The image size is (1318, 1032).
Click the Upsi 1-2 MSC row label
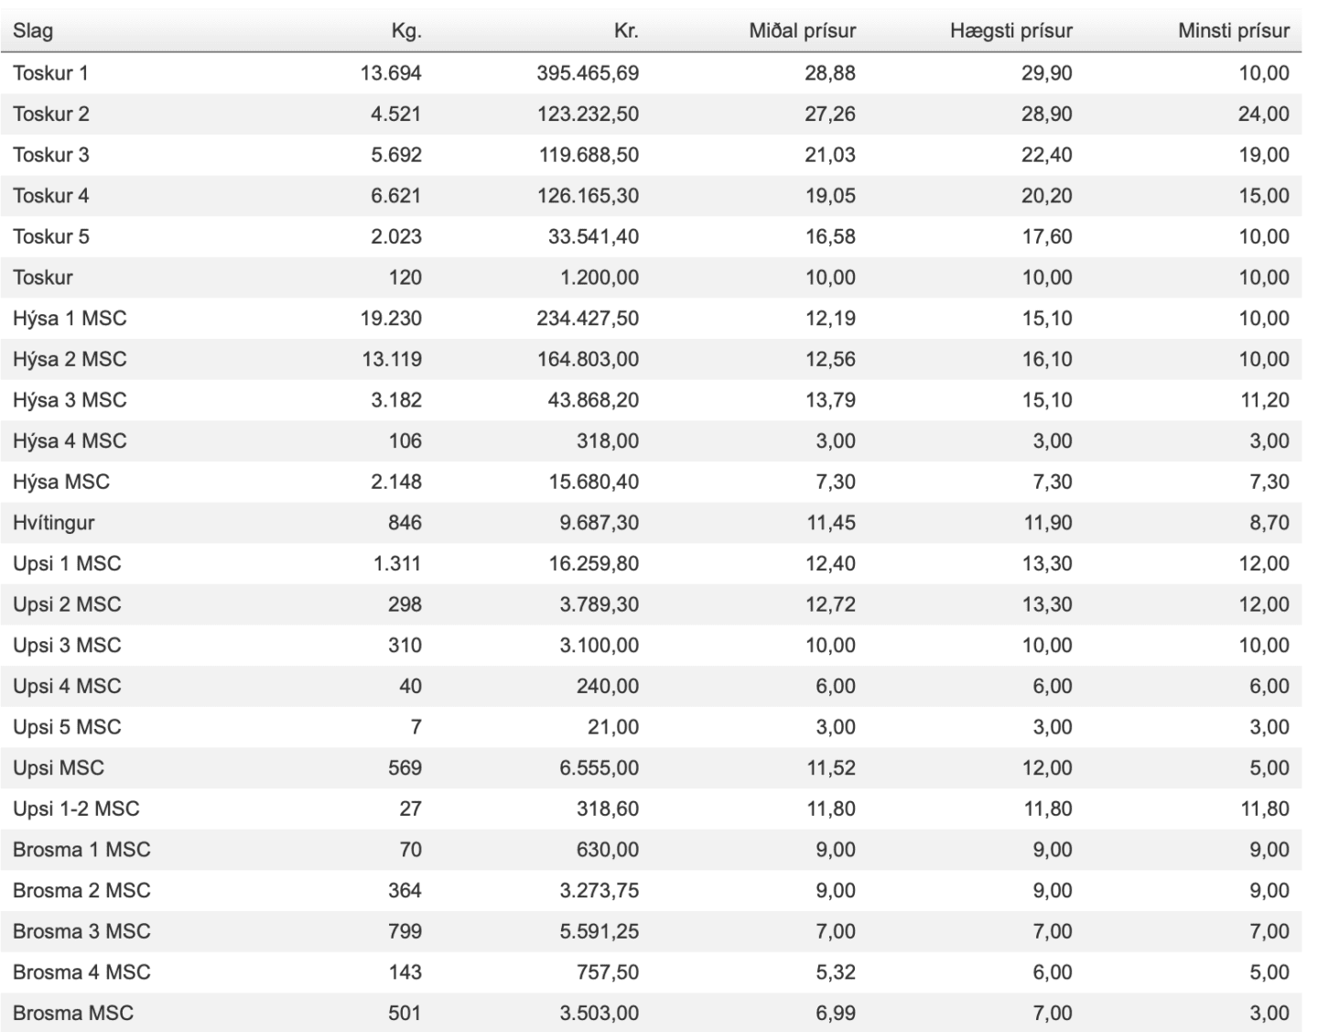coord(76,809)
